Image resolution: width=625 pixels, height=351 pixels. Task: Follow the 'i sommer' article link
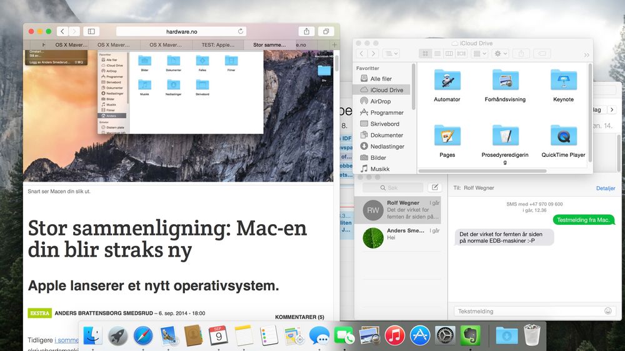[x=67, y=340]
